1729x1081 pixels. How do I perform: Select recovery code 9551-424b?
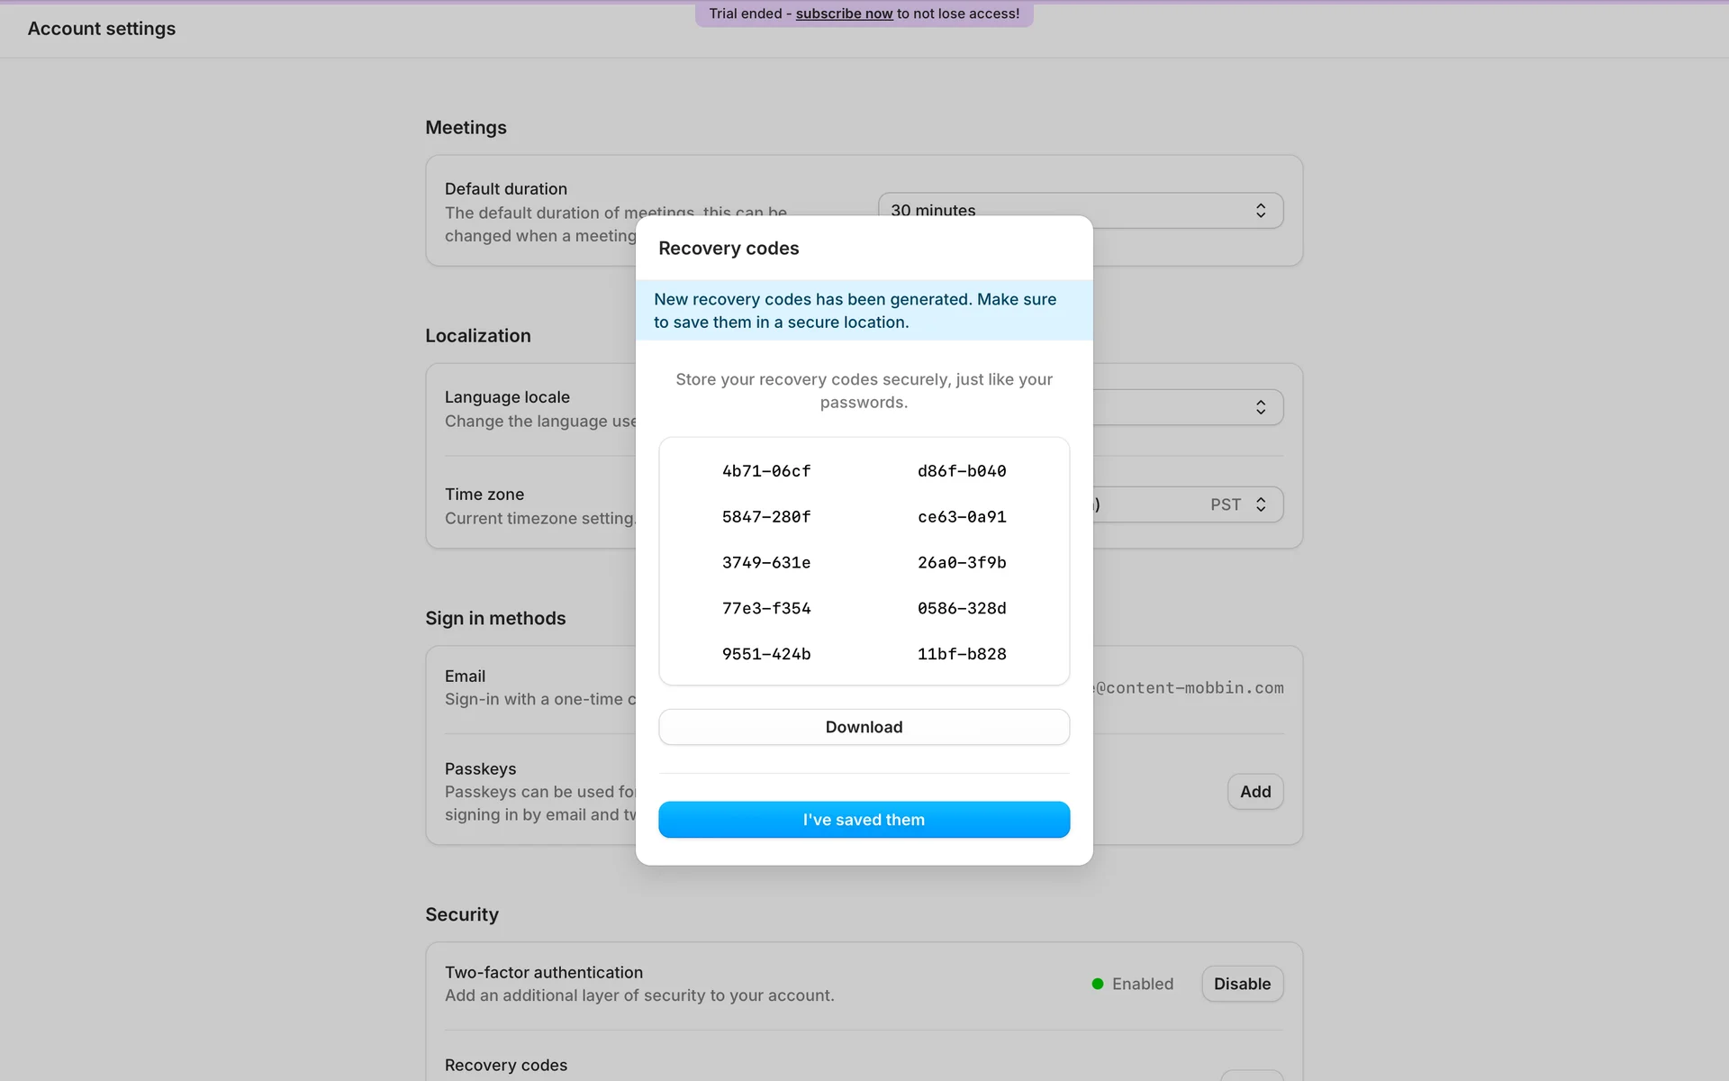pos(766,654)
